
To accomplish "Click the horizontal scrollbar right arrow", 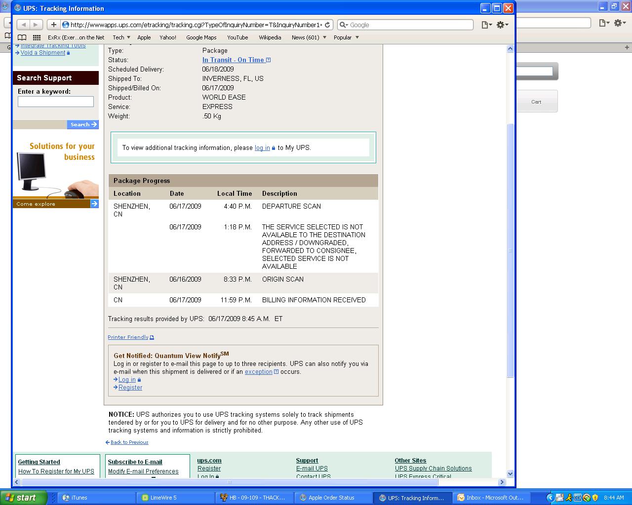I will click(502, 482).
